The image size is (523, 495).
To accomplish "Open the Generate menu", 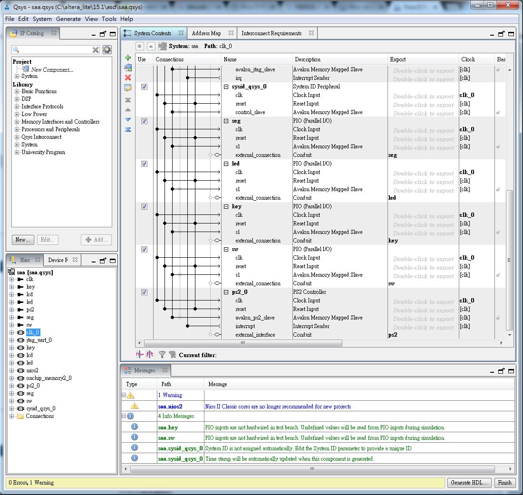I will pyautogui.click(x=68, y=19).
